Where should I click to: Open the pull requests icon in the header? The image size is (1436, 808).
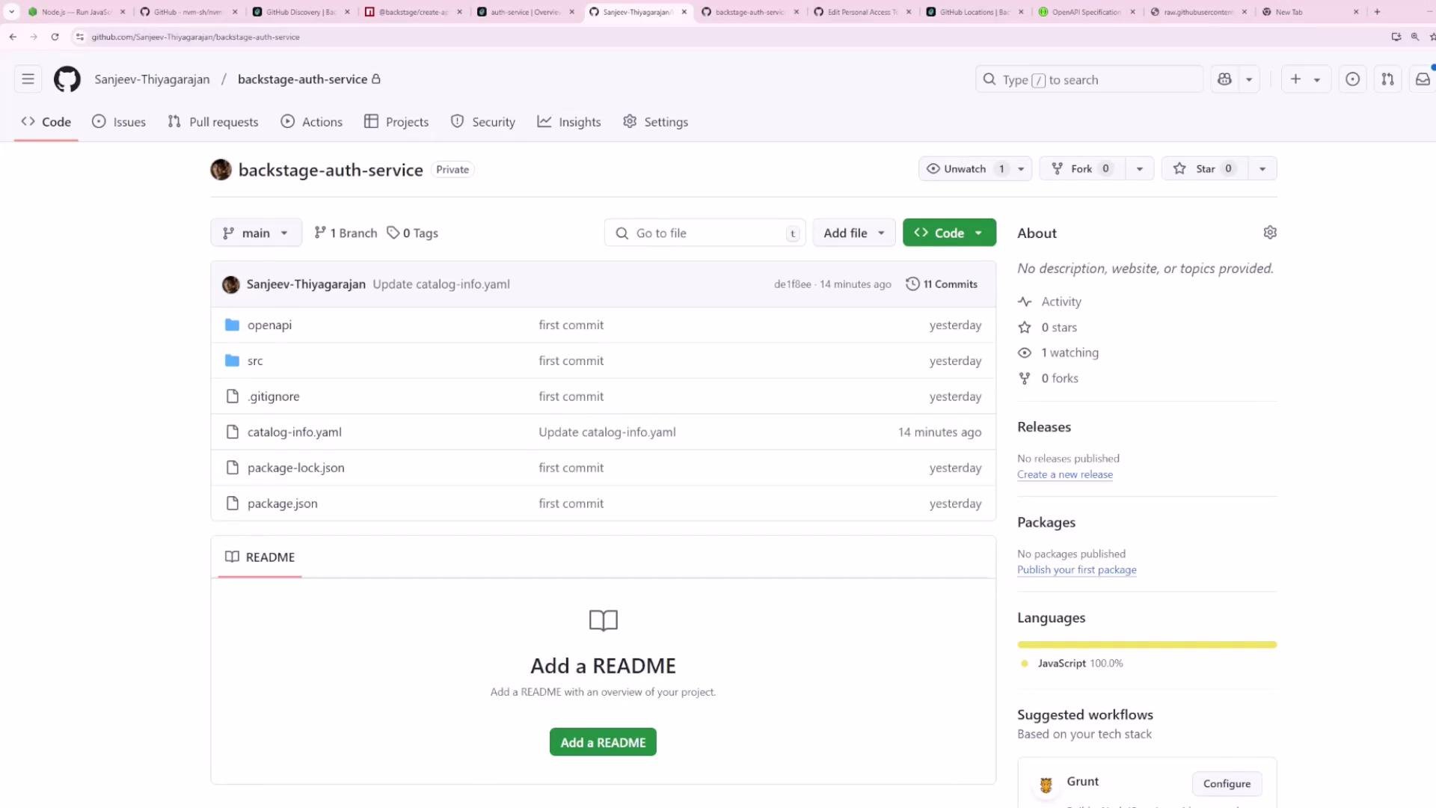pos(1387,79)
